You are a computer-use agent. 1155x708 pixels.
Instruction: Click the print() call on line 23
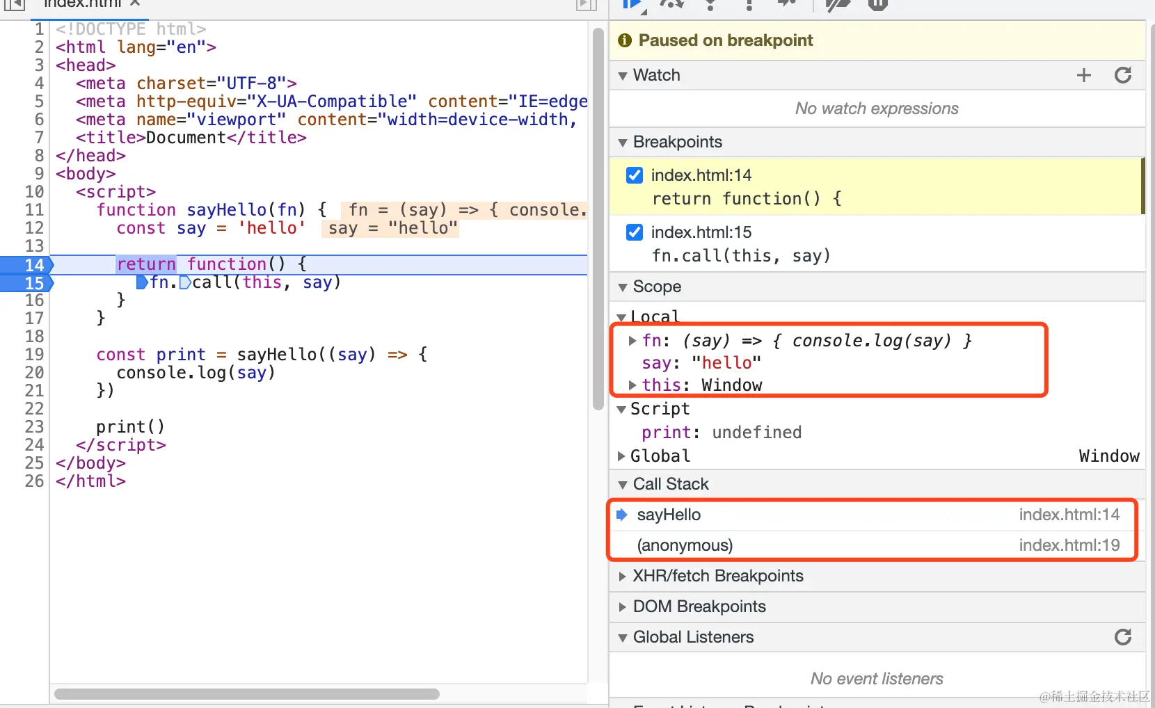[131, 427]
